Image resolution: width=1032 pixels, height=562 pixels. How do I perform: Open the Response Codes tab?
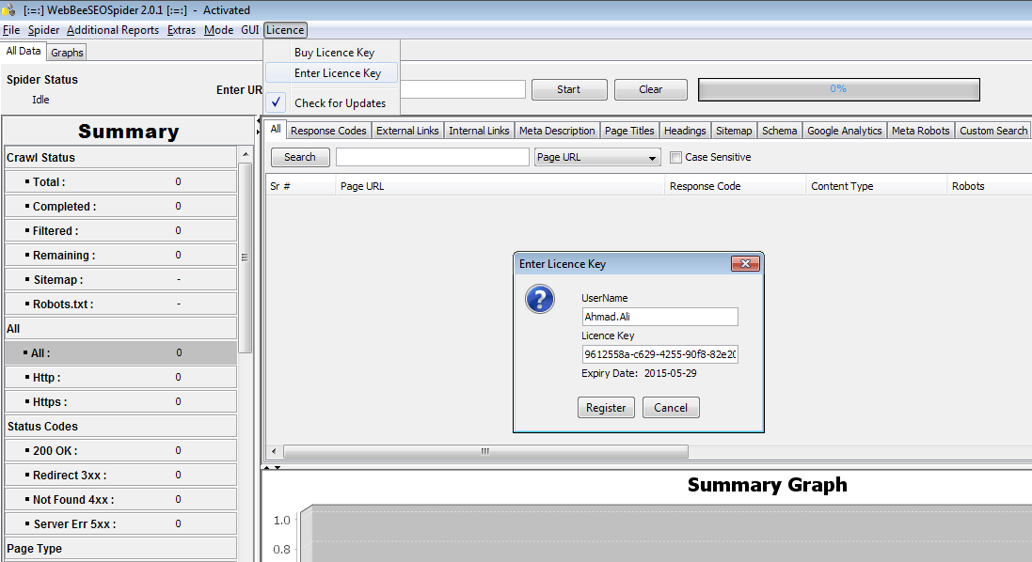[328, 130]
